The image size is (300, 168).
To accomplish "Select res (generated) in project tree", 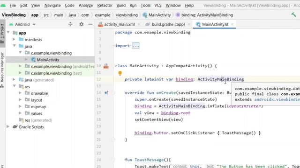I will (x=38, y=120).
